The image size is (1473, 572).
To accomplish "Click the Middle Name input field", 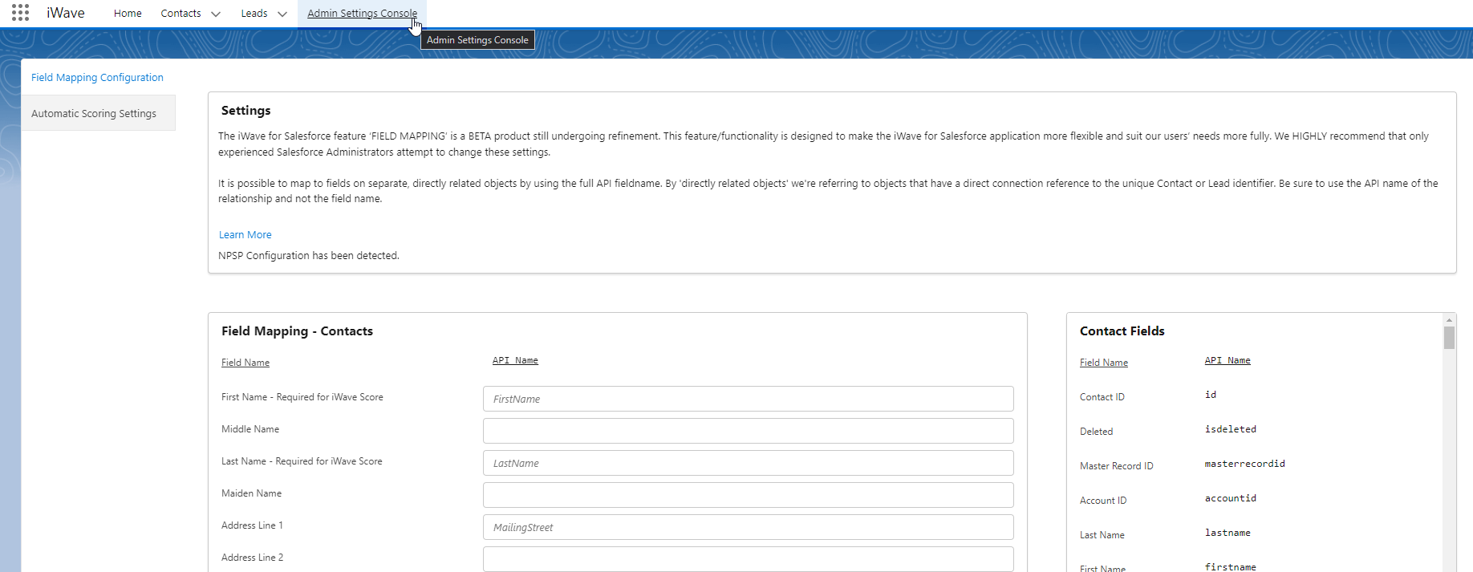I will [748, 431].
